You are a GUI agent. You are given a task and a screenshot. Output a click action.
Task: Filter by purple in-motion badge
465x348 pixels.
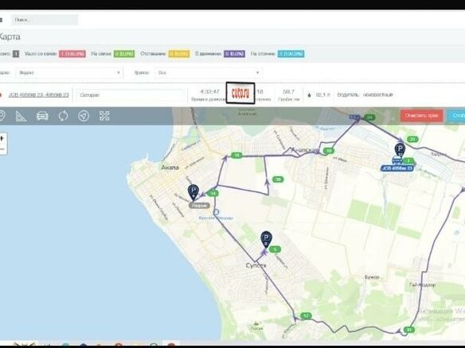coord(234,54)
